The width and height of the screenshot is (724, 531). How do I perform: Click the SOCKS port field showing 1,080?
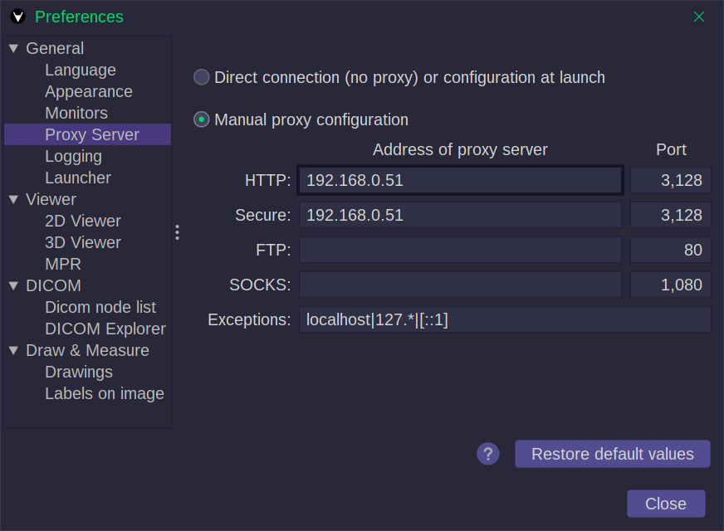(670, 285)
